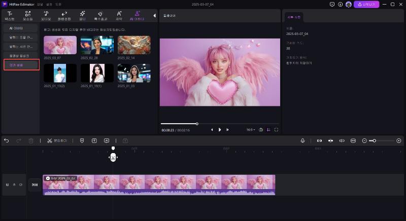Open the user account avatar
This screenshot has width=406, height=221.
[349, 5]
